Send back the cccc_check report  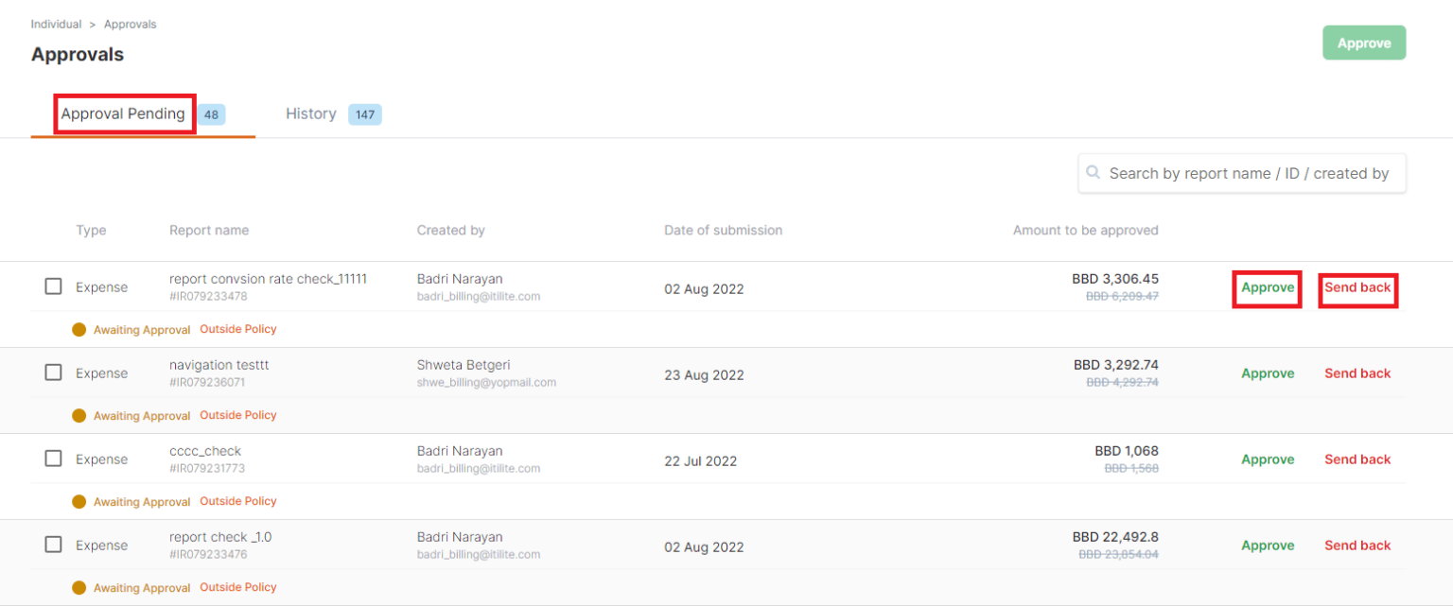click(x=1357, y=459)
